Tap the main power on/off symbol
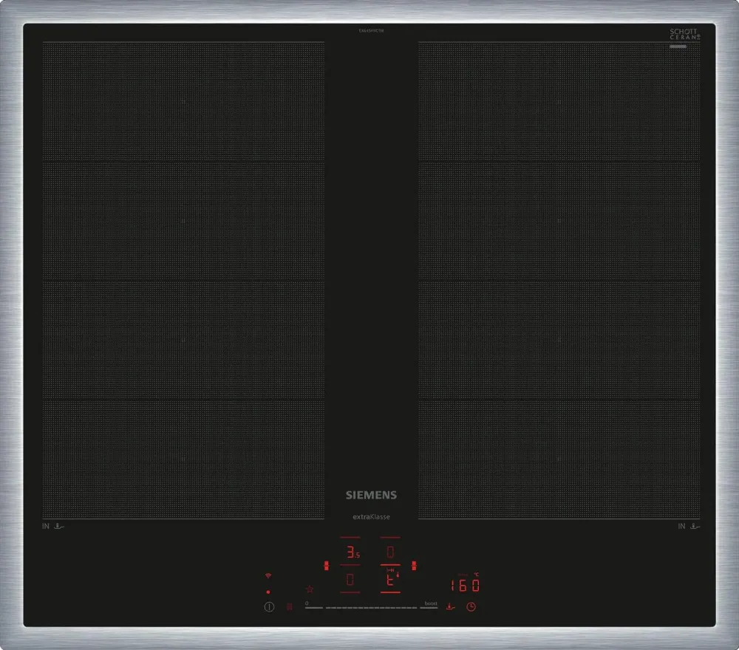The height and width of the screenshot is (650, 739). (269, 606)
